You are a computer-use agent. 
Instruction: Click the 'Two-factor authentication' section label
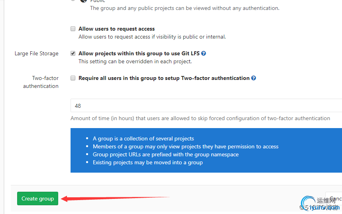[41, 82]
